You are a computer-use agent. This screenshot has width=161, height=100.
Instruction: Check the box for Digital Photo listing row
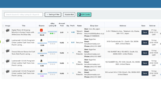tap(3, 32)
